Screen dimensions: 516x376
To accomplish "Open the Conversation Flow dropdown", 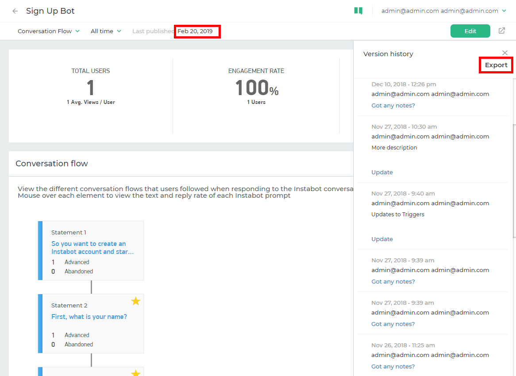I will (48, 31).
